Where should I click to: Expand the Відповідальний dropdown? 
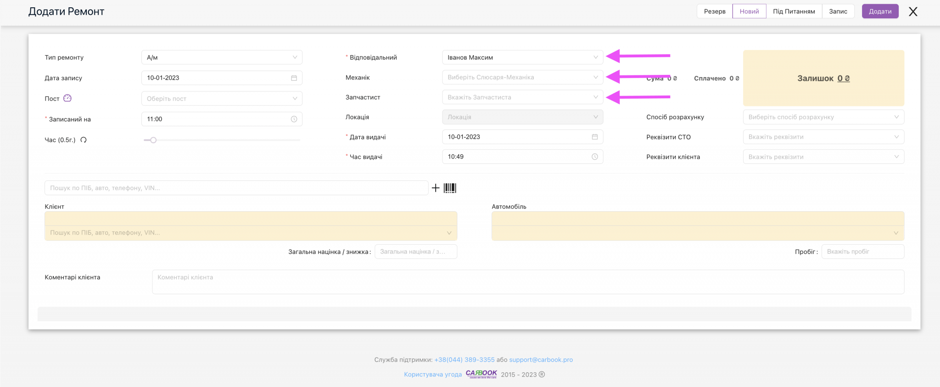coord(522,57)
